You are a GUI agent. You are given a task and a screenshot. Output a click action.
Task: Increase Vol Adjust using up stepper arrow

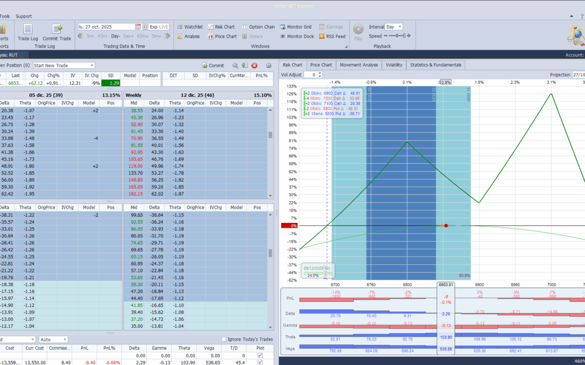coord(321,74)
